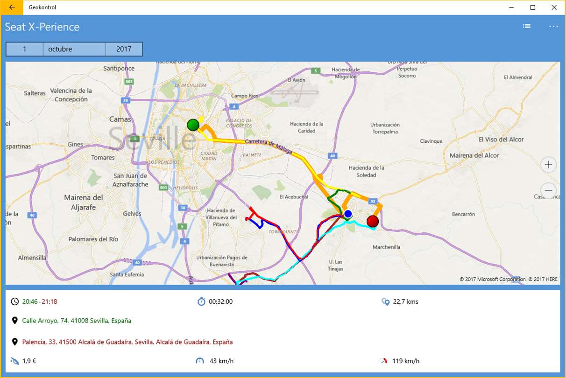
Task: Click the maximum speed 119 km/h
Action: pos(406,361)
